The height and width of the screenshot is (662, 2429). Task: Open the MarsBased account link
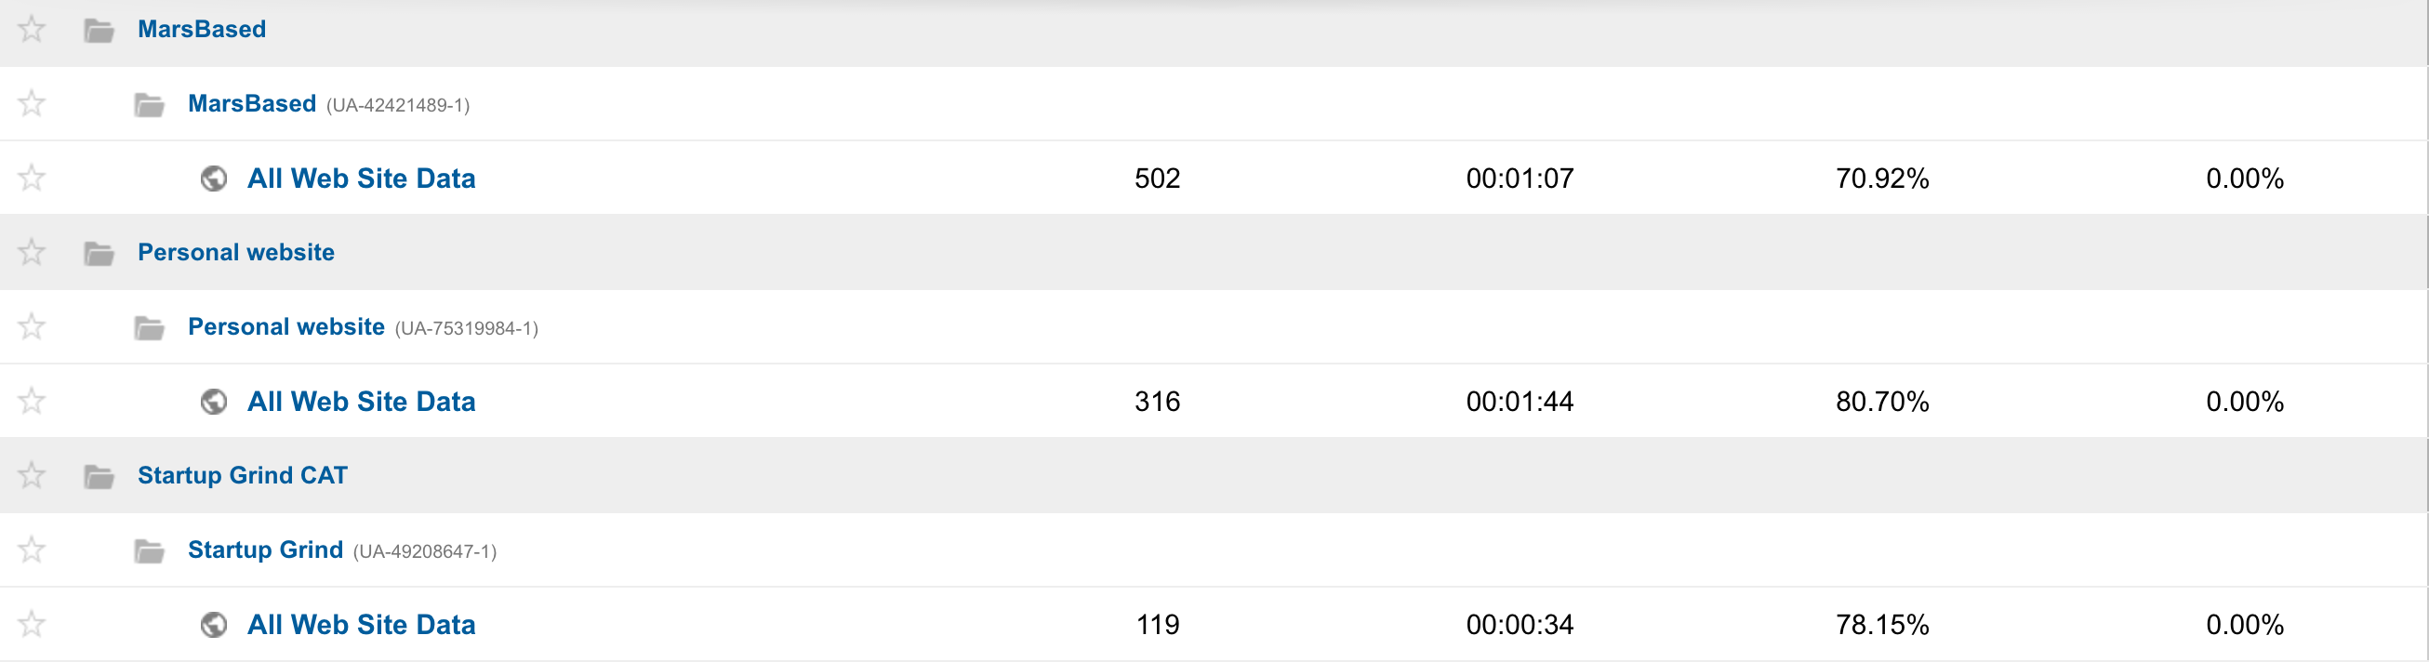(x=202, y=29)
